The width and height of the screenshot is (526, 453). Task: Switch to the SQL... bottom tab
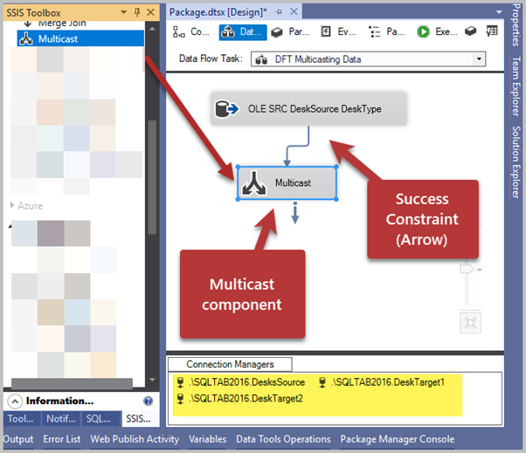click(x=99, y=419)
